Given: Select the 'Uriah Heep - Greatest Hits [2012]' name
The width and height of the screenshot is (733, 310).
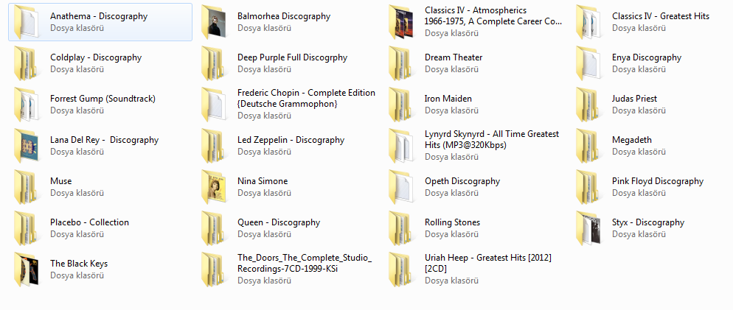Looking at the screenshot, I should [x=488, y=258].
